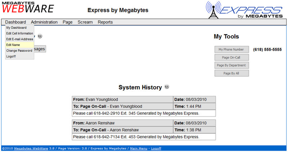
Task: Expand the Scream menu
Action: click(x=85, y=22)
